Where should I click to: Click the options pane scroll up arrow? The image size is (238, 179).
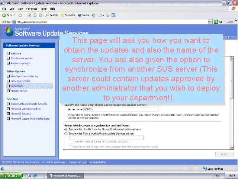[x=231, y=58]
